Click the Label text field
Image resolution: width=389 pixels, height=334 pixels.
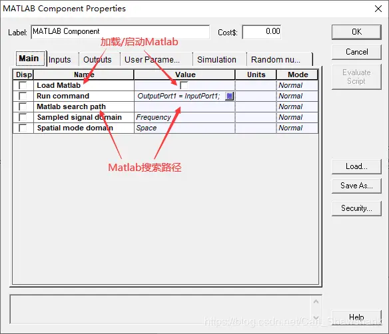[121, 32]
